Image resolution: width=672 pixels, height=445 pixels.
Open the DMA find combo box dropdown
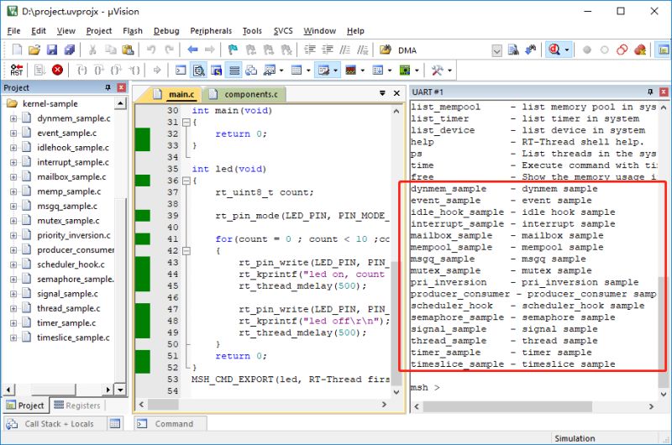[496, 50]
